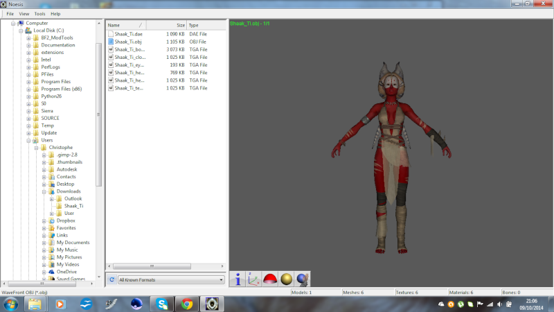Click the volume icon in system tray
Screen dimensions: 554x312
499,304
